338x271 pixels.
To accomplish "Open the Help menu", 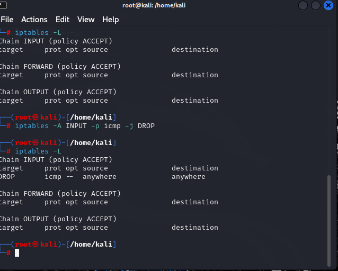I will pos(111,20).
